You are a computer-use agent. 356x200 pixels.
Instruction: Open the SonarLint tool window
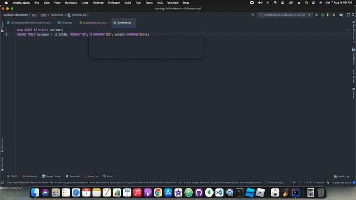[x=91, y=176]
